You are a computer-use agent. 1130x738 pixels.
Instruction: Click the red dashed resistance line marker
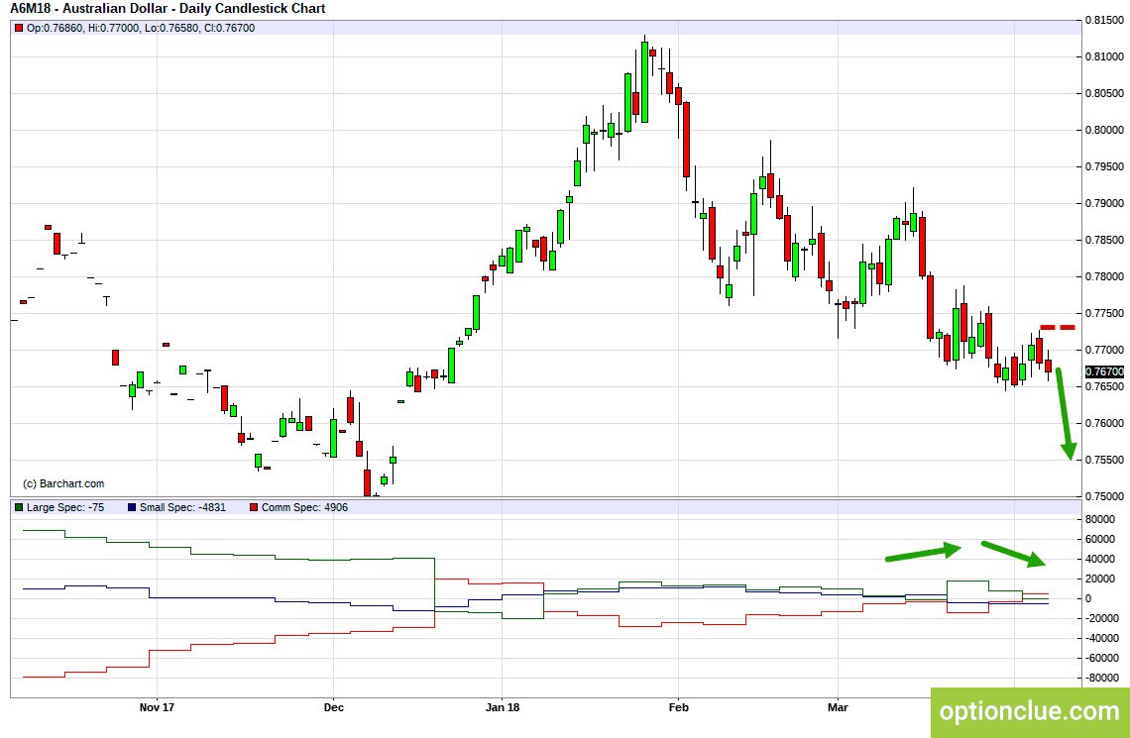coord(1058,328)
